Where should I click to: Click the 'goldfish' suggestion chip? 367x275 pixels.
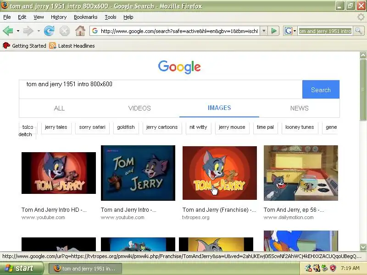click(126, 127)
